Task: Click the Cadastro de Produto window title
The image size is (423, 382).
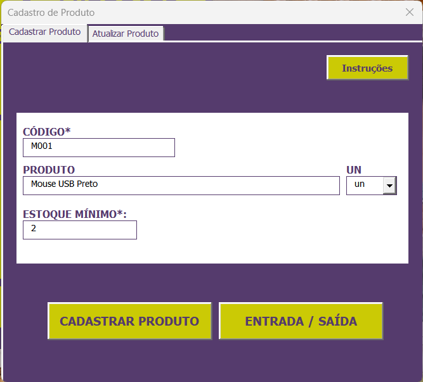Action: [51, 13]
